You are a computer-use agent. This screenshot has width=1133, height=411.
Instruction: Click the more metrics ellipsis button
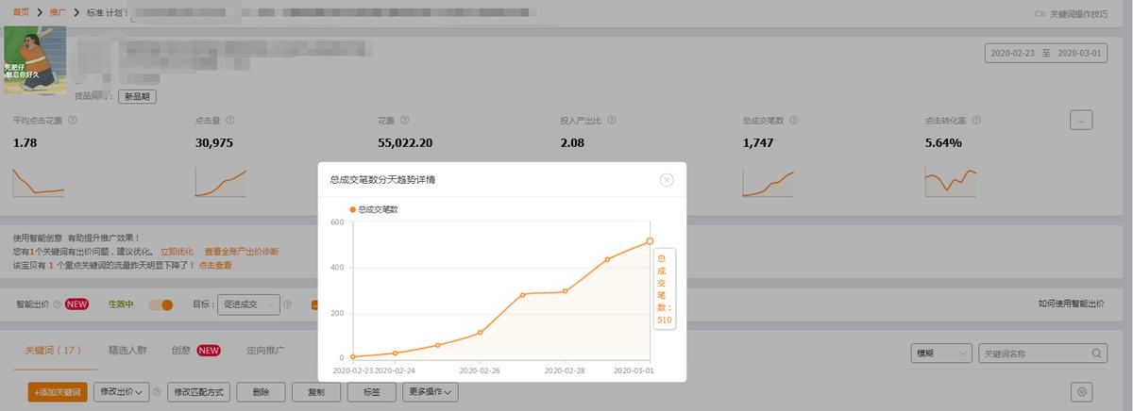tap(1082, 120)
